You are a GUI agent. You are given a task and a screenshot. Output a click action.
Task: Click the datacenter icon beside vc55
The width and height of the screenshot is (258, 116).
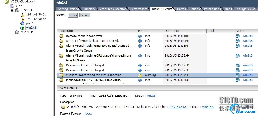point(12,6)
